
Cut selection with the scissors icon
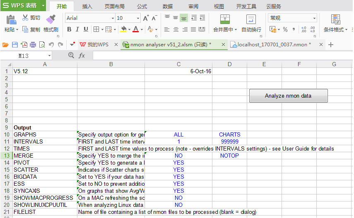coord(25,18)
